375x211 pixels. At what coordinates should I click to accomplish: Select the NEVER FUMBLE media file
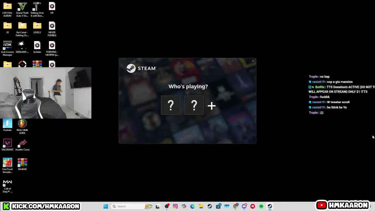(52, 29)
